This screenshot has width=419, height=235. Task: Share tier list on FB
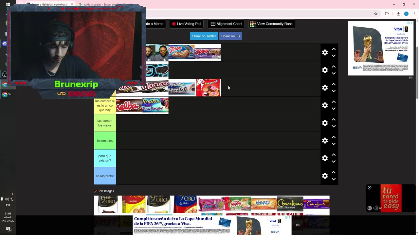tap(230, 36)
